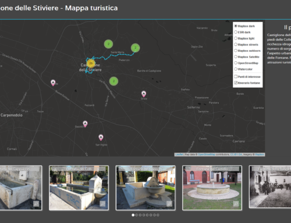Image resolution: width=291 pixels, height=223 pixels.
Task: Disable the Itinerario fontane layer
Action: click(x=236, y=83)
